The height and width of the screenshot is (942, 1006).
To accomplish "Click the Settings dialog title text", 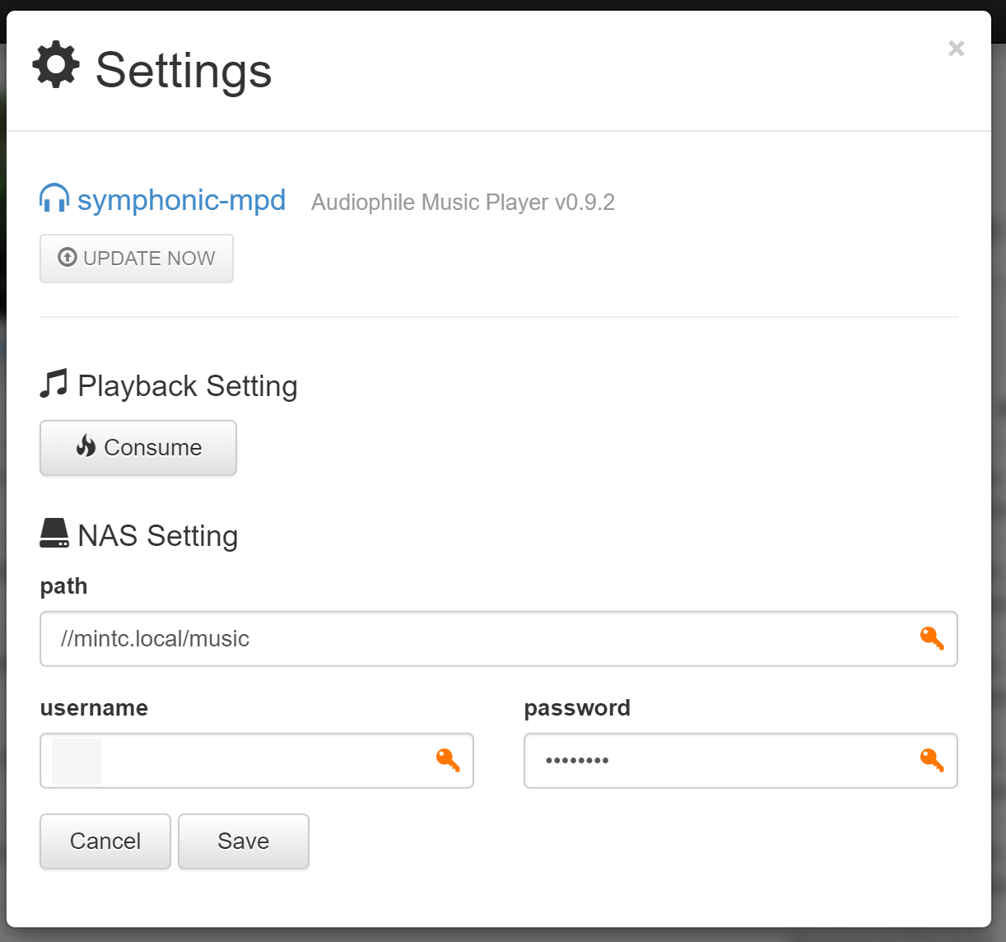I will click(x=184, y=70).
